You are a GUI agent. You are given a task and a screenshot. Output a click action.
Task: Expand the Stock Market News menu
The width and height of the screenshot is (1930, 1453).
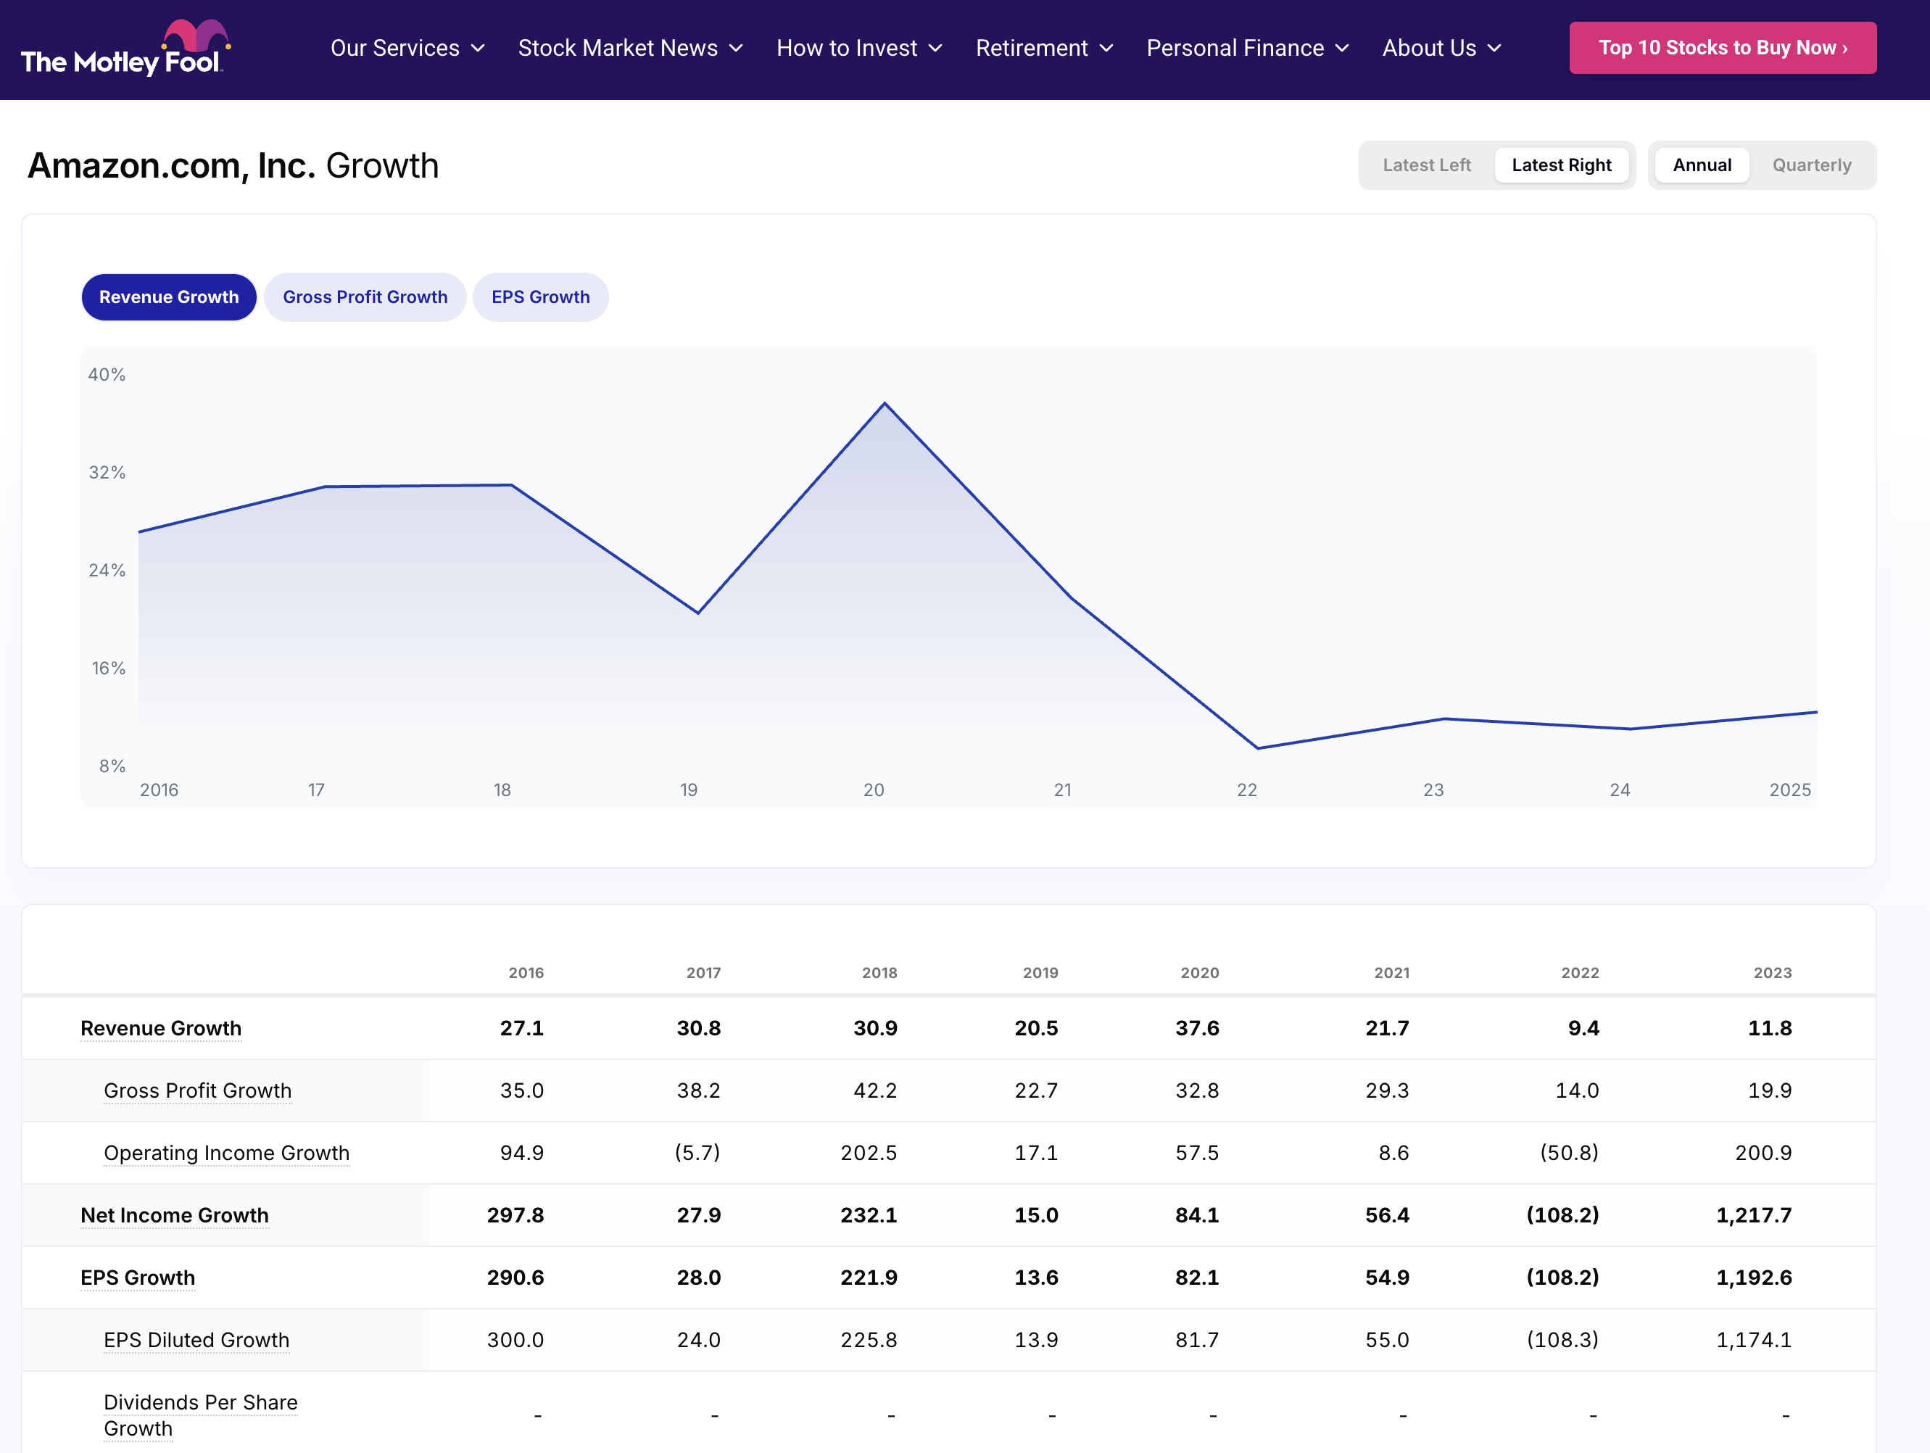pyautogui.click(x=630, y=48)
